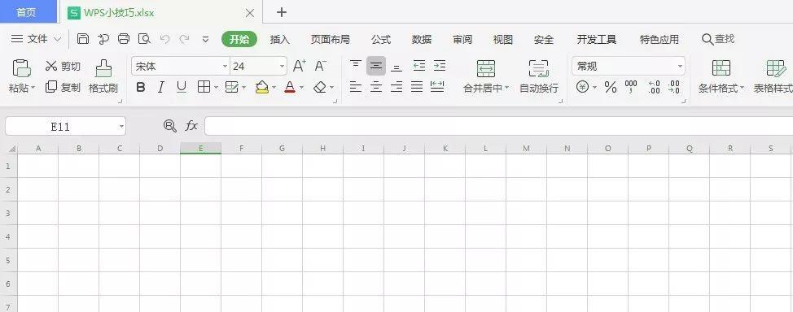Image resolution: width=793 pixels, height=312 pixels.
Task: Apply percent style format
Action: [x=611, y=87]
